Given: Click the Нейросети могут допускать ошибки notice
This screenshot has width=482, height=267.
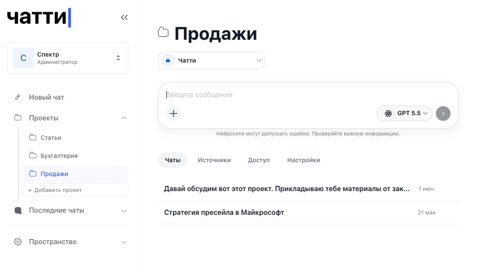Looking at the screenshot, I should (x=308, y=134).
